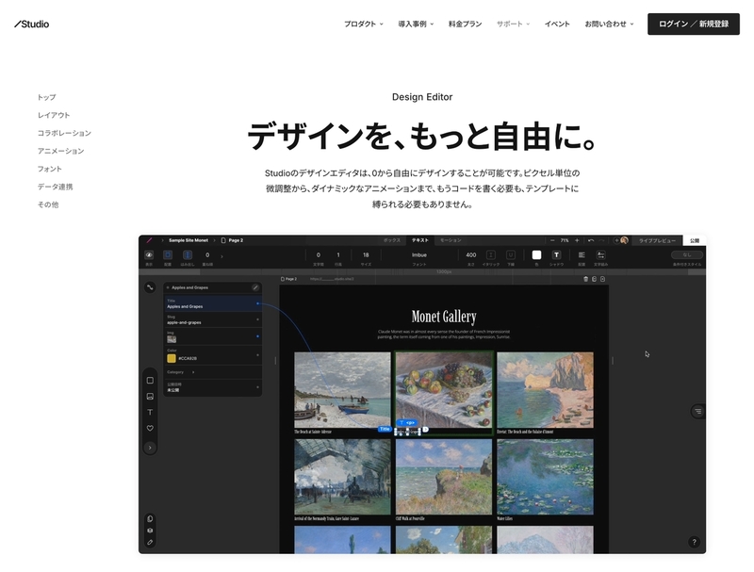Viewport: 754px width, 572px height.
Task: Click the Water Lilies painting thumbnail
Action: point(545,476)
